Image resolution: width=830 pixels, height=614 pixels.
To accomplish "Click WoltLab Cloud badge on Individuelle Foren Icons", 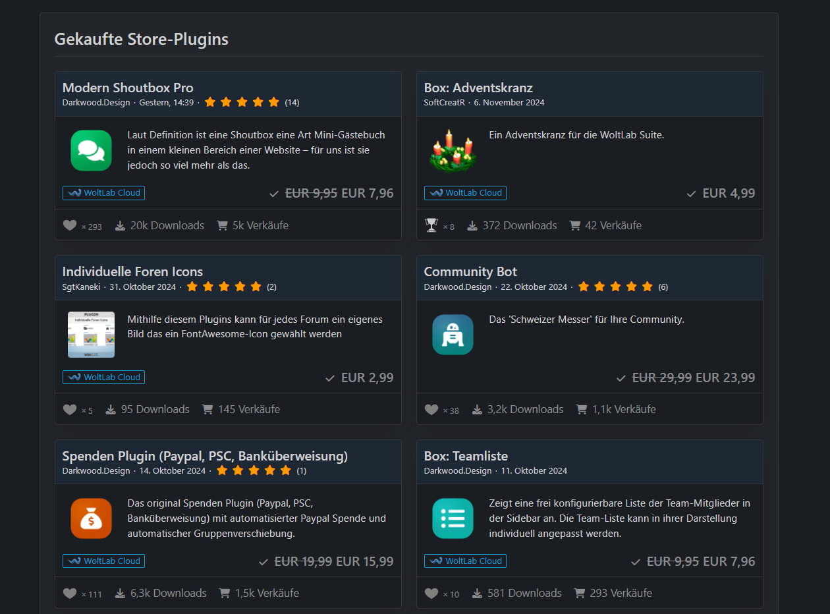I will [x=104, y=377].
